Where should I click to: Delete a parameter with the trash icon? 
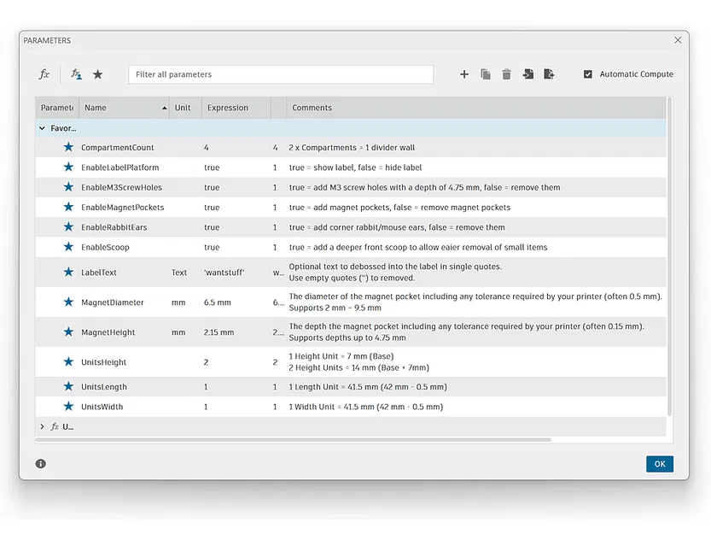point(507,74)
